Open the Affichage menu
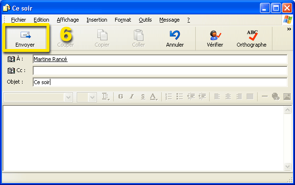 [x=68, y=20]
